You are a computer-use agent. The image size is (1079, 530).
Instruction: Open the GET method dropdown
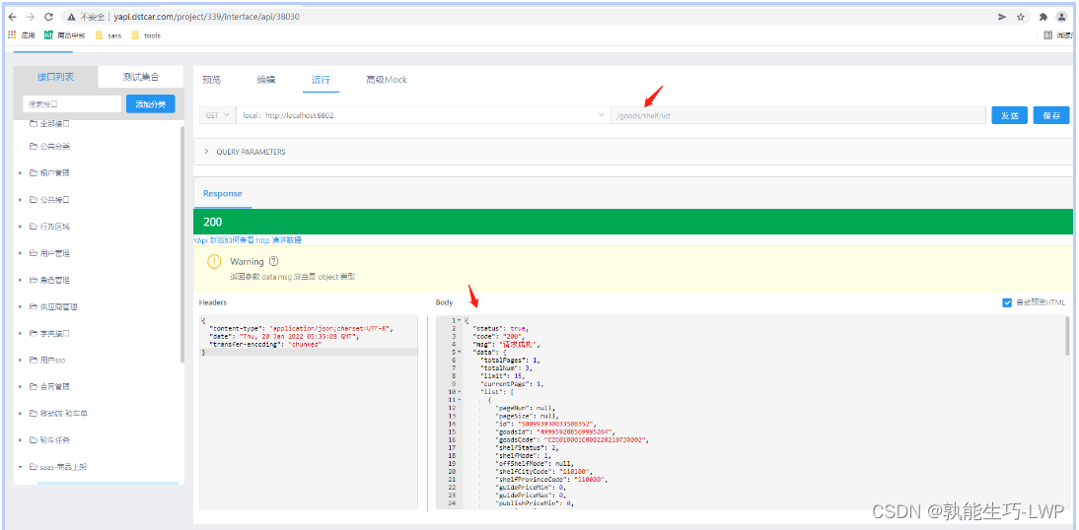pos(217,115)
